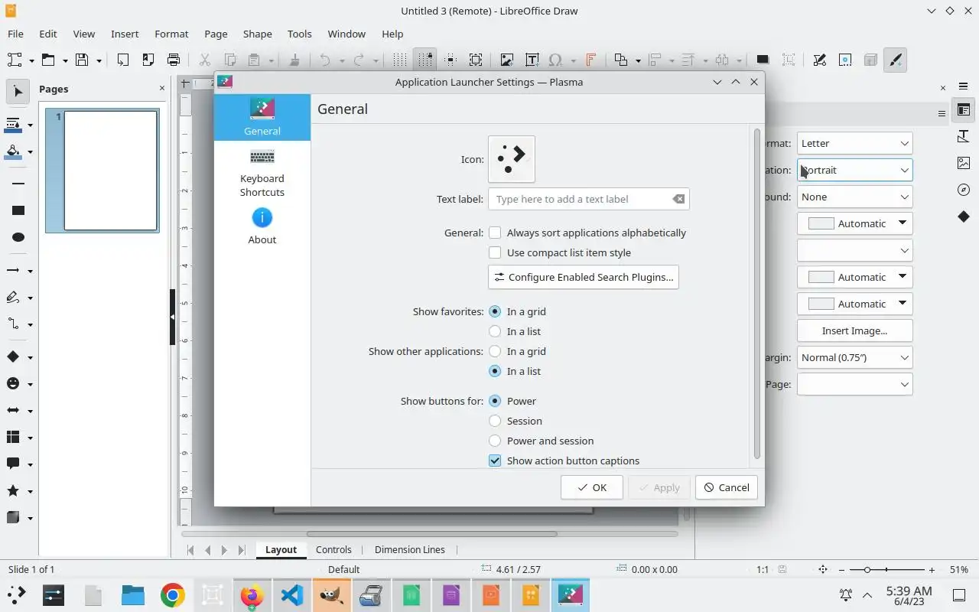Screen dimensions: 979x612
Task: Open the empty Master Page dropdown
Action: tap(854, 384)
